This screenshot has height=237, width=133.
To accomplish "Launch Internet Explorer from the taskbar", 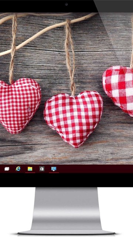I will point(18,169).
